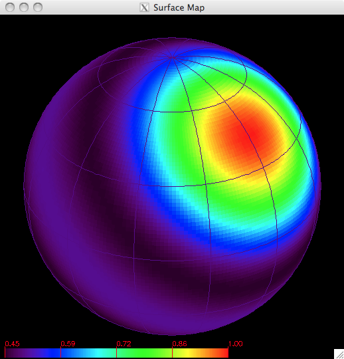
Task: Click the X11 icon beside Surface Map title
Action: [144, 7]
